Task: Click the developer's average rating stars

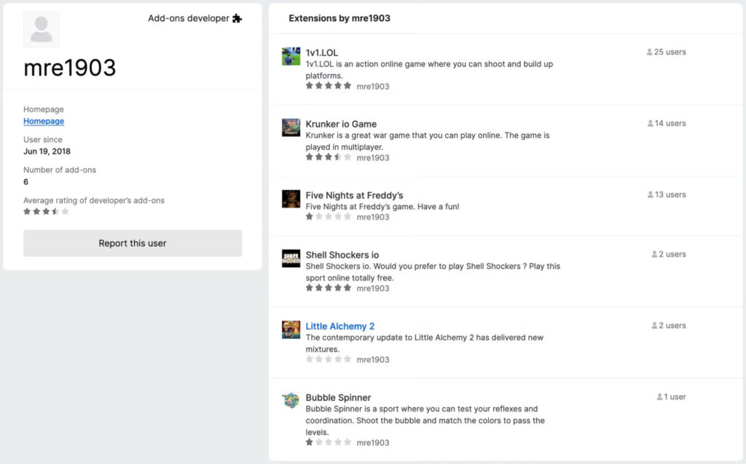Action: click(x=46, y=211)
